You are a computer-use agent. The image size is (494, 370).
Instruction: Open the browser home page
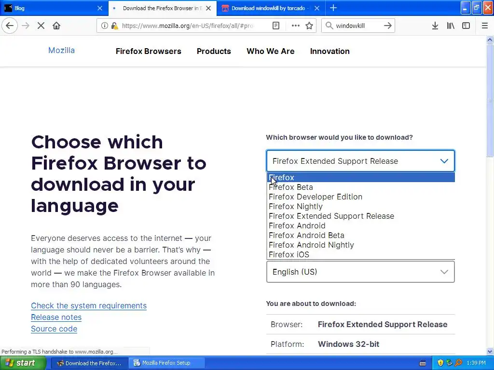[x=56, y=26]
